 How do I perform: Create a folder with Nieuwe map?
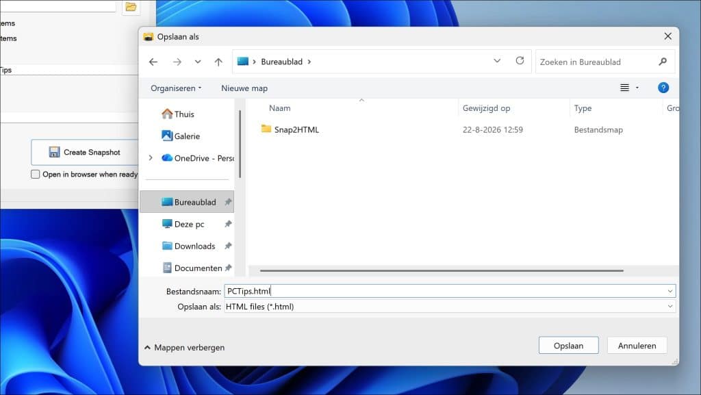pos(244,88)
